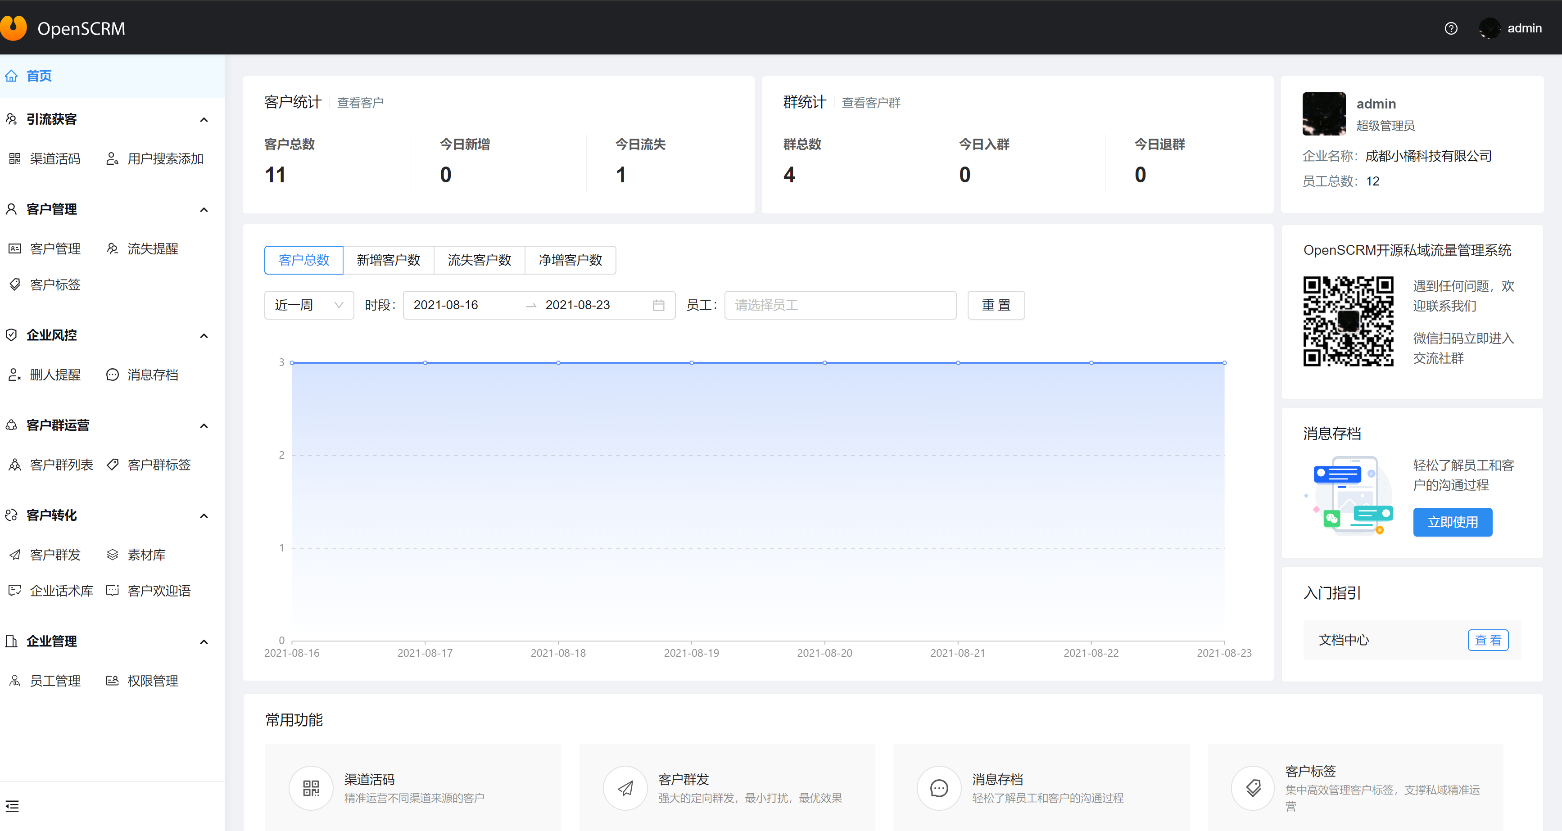This screenshot has height=831, width=1562.
Task: Click the 查看客户 link
Action: coord(360,103)
